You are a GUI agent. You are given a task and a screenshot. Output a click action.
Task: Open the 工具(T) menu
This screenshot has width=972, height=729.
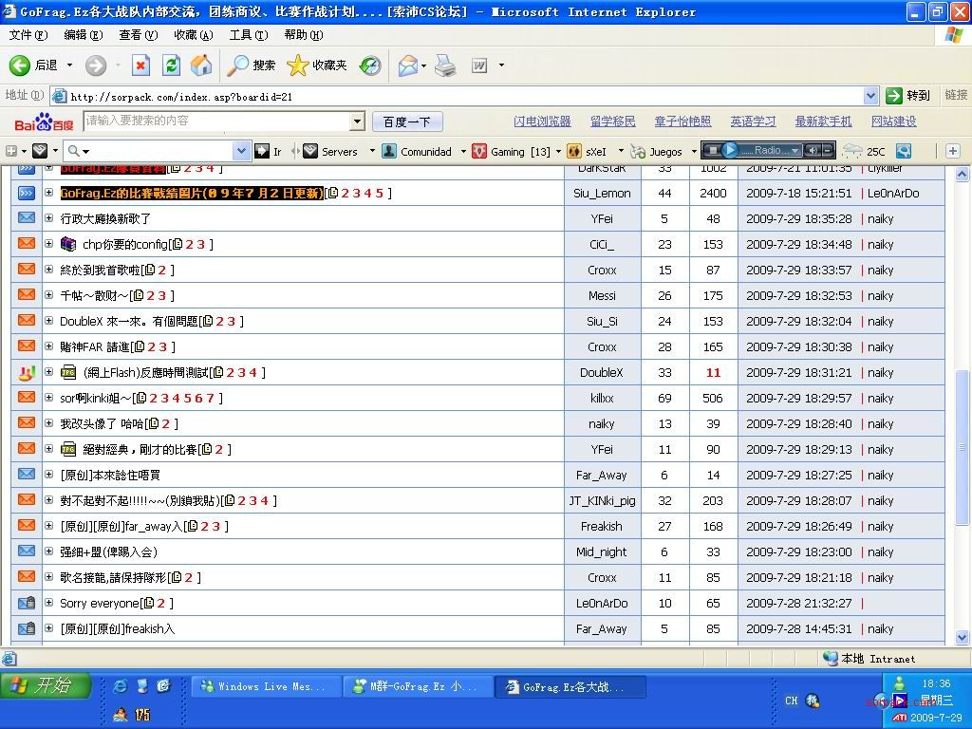point(248,35)
